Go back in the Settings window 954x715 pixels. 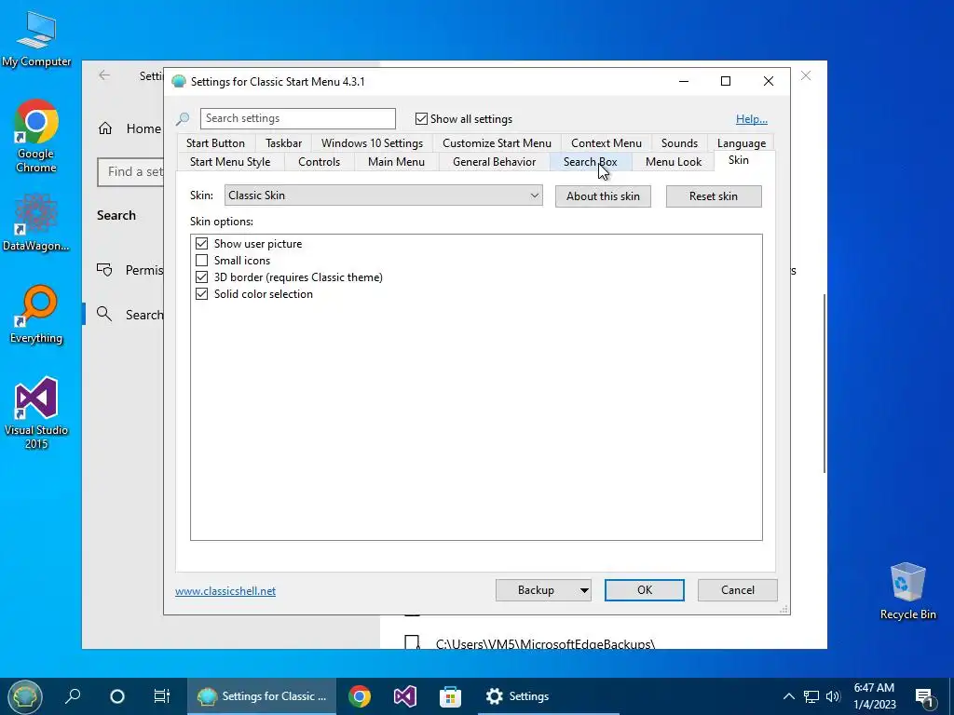pos(104,75)
